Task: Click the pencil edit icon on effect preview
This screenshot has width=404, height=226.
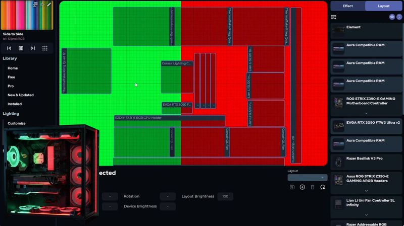Action: (49, 5)
